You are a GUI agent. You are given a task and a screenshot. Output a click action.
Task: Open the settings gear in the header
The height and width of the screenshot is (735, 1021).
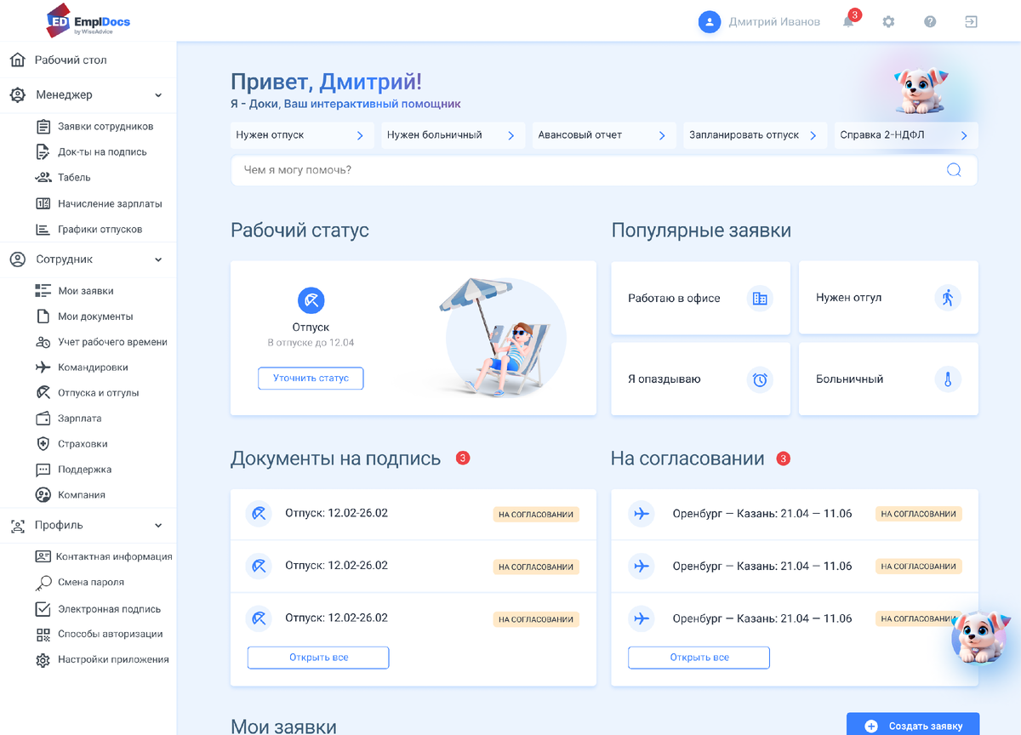point(888,21)
